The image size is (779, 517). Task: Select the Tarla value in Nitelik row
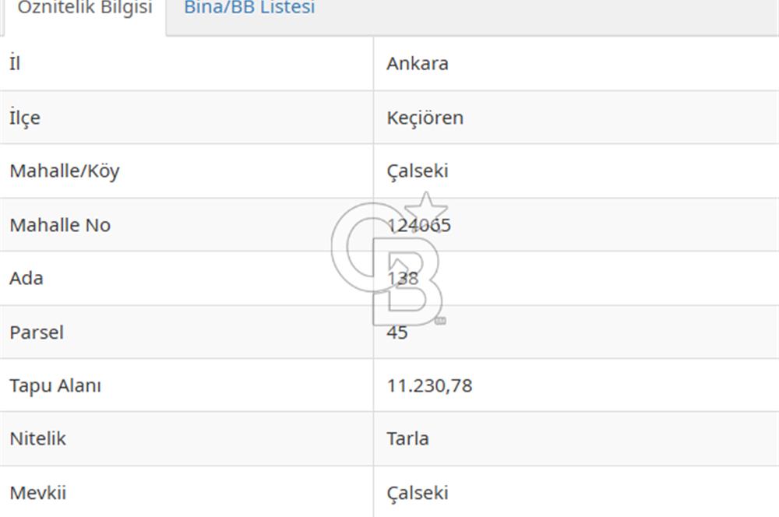click(x=407, y=438)
